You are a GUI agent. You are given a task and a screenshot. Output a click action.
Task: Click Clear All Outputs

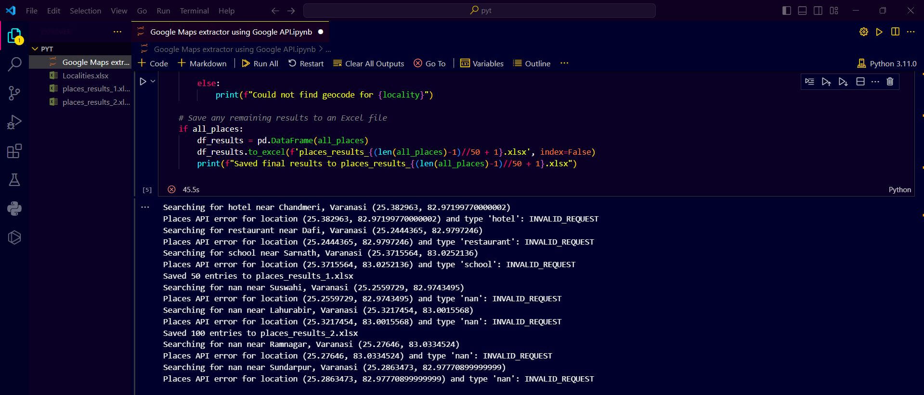(x=369, y=63)
